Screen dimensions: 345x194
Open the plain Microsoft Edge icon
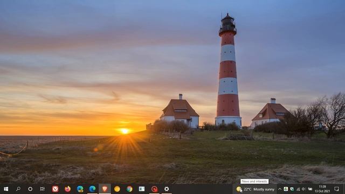point(92,189)
